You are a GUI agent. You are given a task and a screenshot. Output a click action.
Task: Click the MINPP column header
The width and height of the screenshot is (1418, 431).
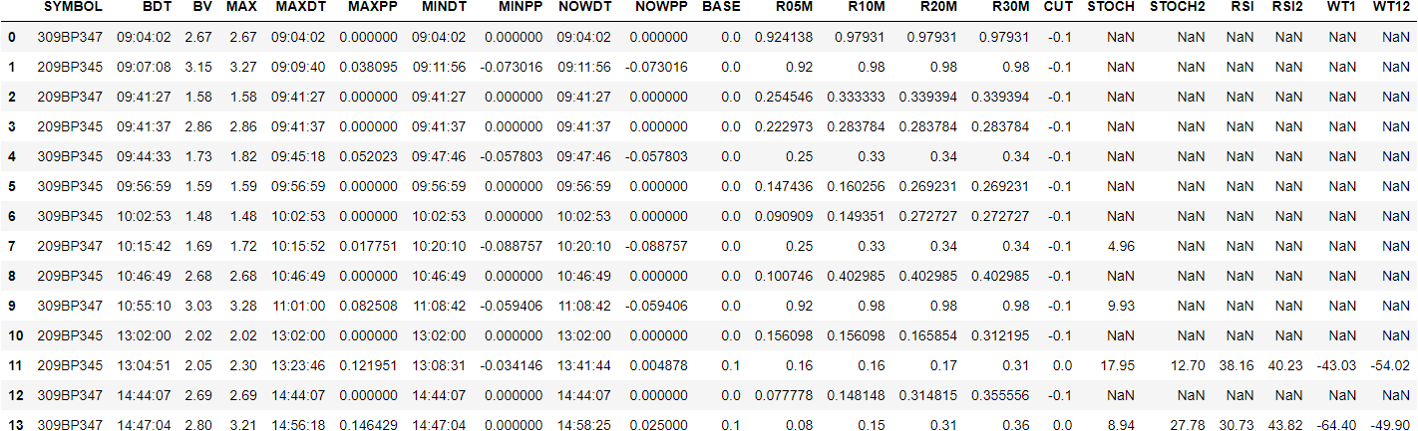tap(519, 7)
